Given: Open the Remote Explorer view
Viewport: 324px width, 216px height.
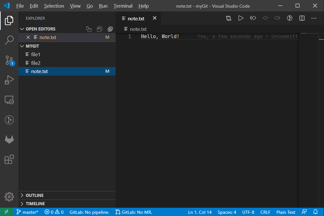Looking at the screenshot, I should 9,100.
